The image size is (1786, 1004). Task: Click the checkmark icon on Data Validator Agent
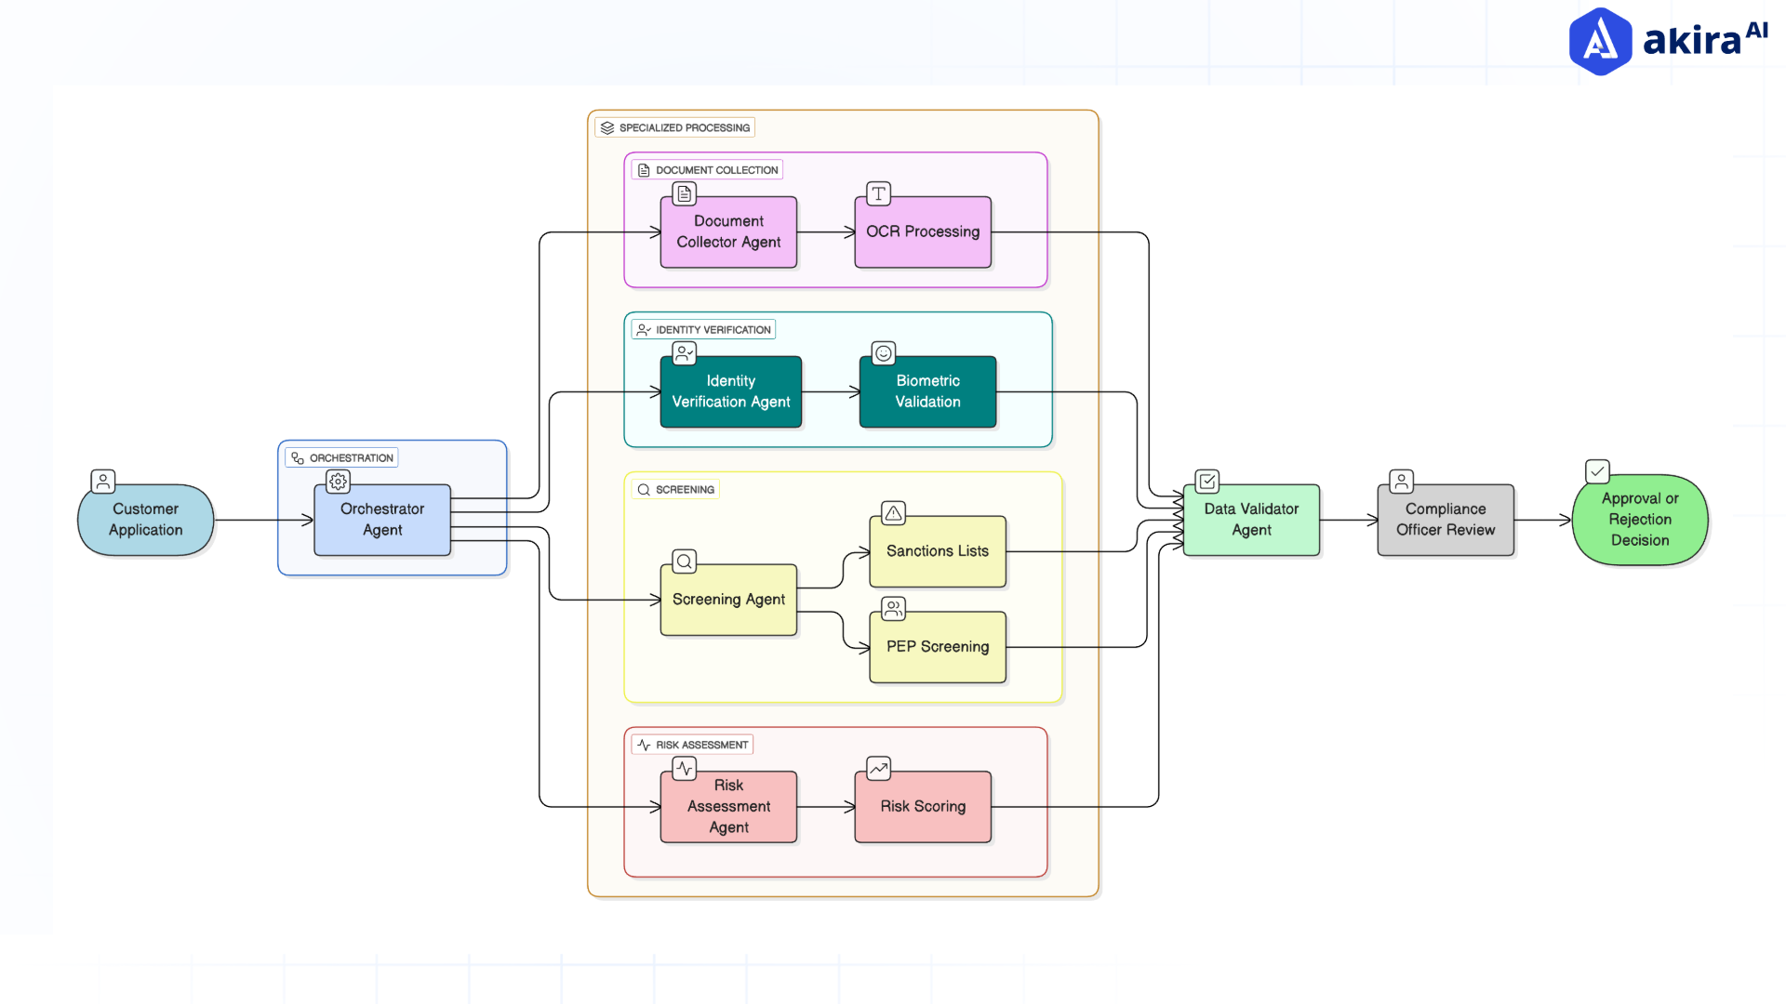(1206, 482)
